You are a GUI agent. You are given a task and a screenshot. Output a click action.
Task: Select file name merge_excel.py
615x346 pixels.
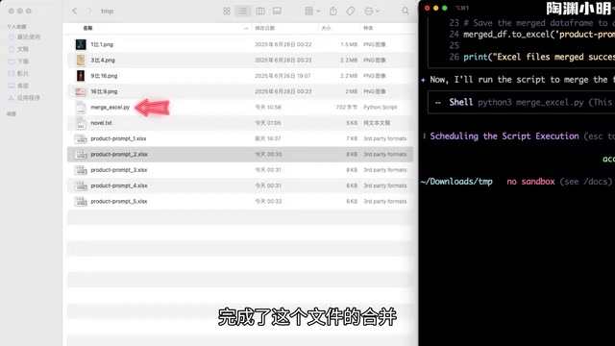click(x=111, y=107)
